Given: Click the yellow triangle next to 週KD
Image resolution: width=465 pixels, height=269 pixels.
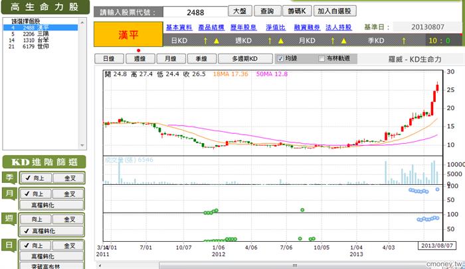Looking at the screenshot, I should pyautogui.click(x=281, y=41).
